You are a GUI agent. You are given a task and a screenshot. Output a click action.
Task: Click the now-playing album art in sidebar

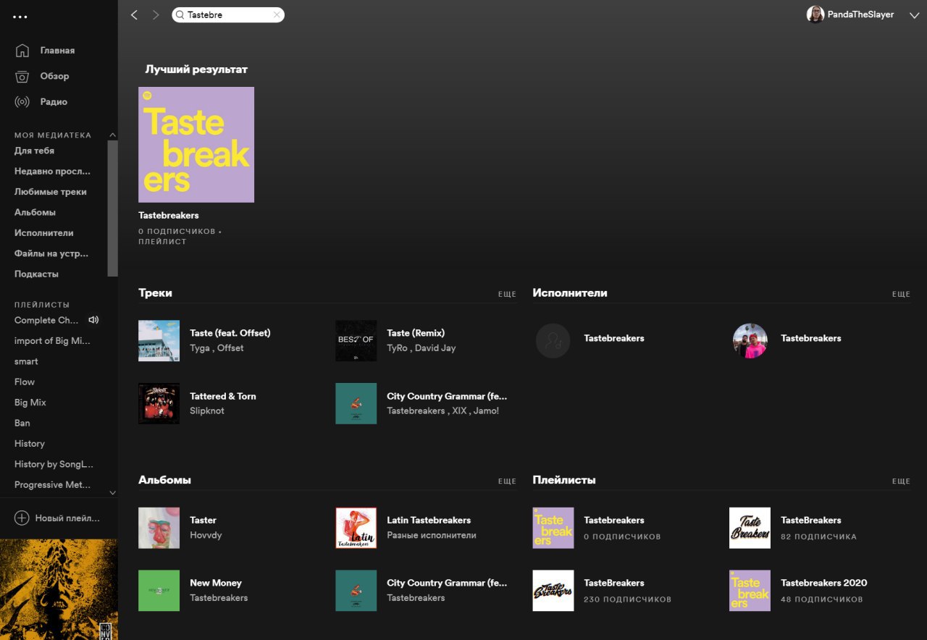59,589
